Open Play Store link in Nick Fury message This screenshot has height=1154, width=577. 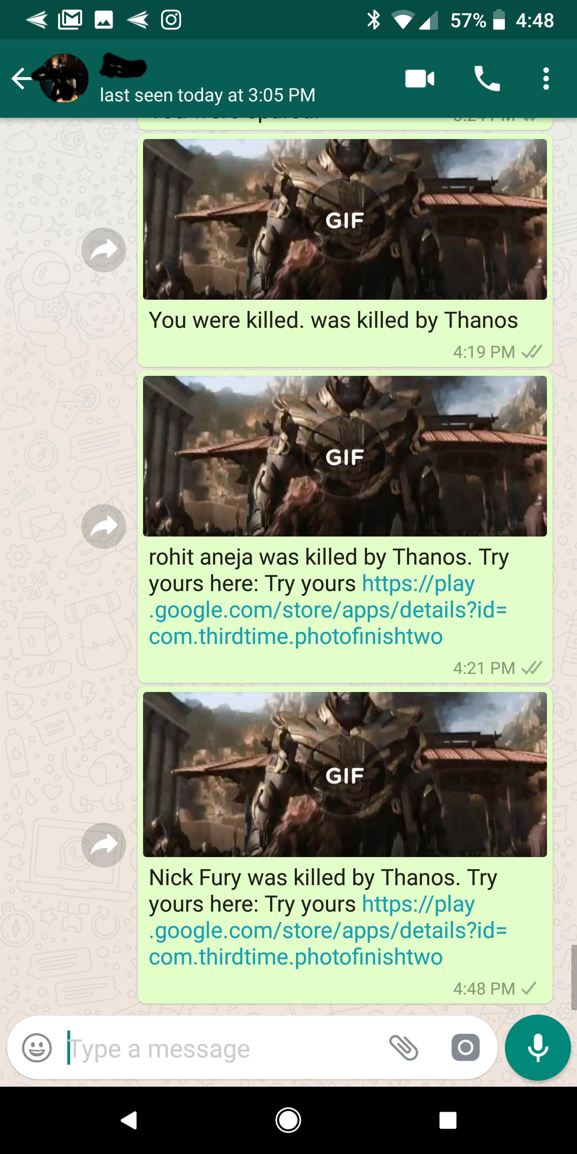click(x=328, y=930)
